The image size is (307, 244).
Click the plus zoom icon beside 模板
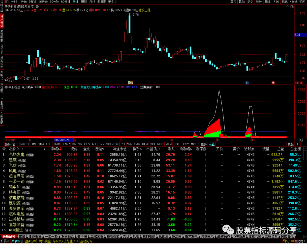coord(297,144)
